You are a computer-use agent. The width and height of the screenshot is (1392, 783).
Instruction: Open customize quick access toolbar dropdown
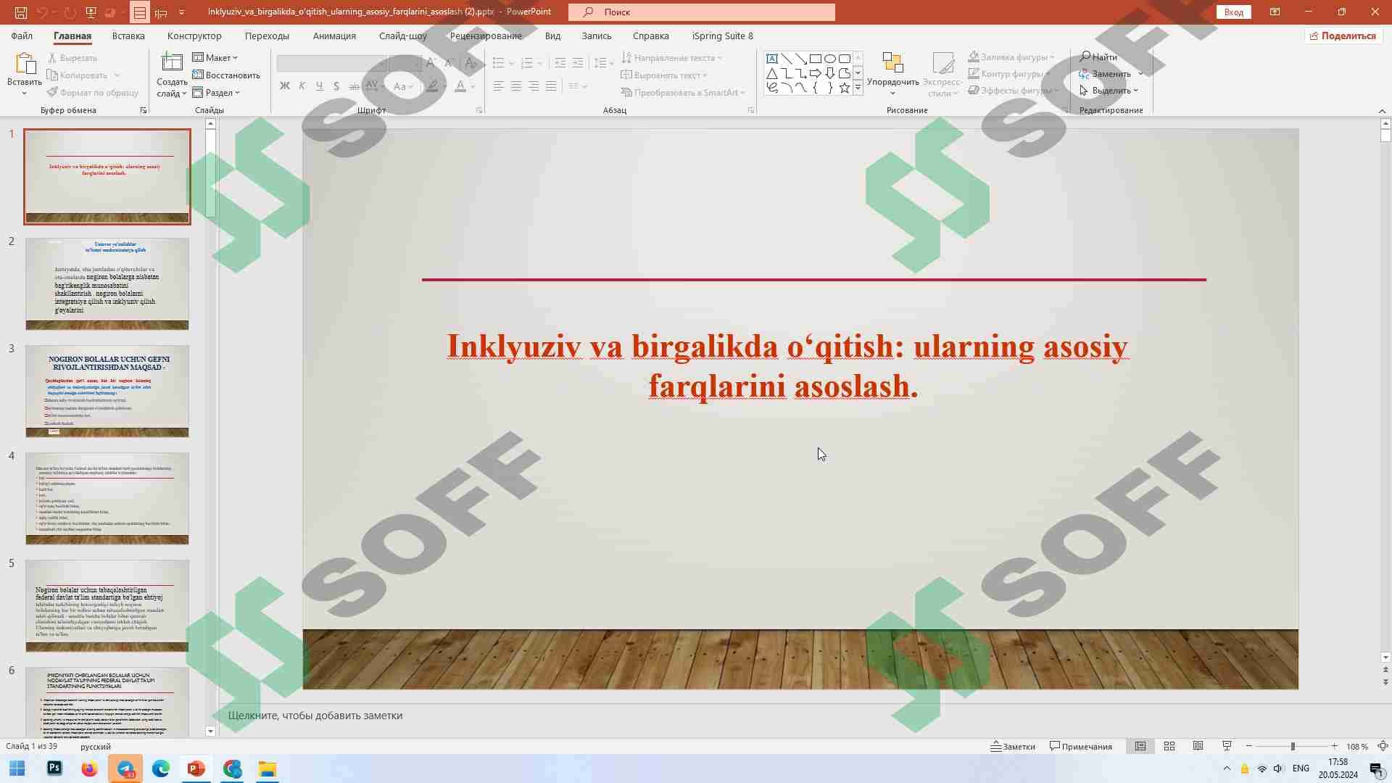coord(181,12)
